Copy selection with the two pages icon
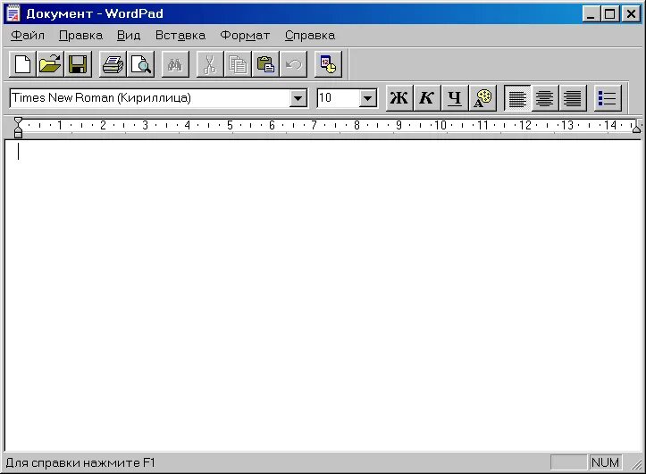The height and width of the screenshot is (474, 646). 238,64
